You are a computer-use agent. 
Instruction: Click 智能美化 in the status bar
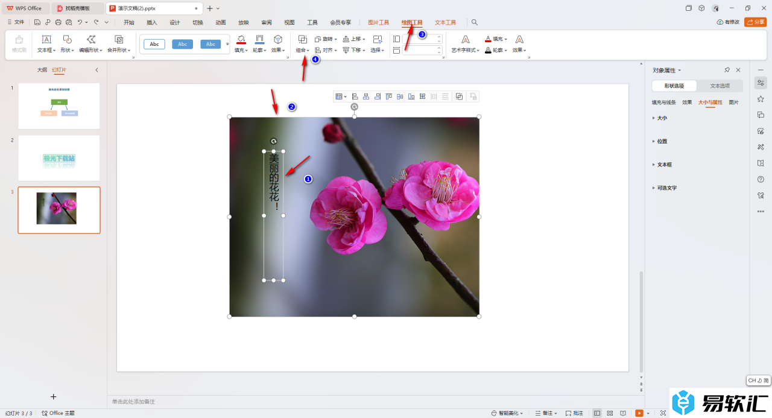(x=508, y=413)
